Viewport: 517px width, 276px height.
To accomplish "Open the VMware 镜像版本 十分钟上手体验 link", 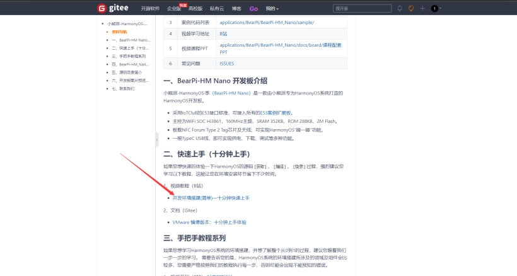I will (x=209, y=222).
